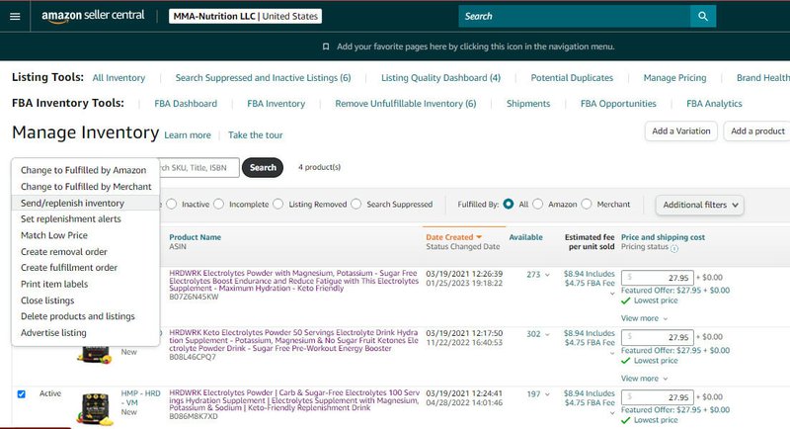Select the Inactive status radio button
This screenshot has width=790, height=429.
[171, 205]
